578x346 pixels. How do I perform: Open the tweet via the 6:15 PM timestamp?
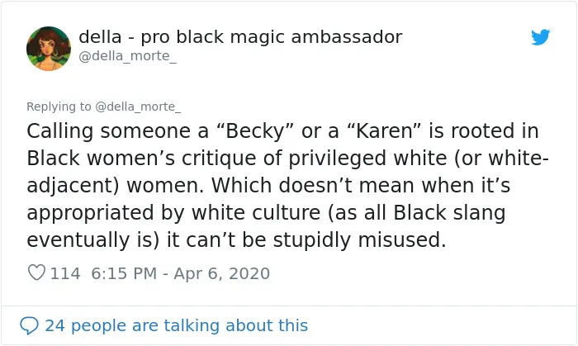(124, 273)
